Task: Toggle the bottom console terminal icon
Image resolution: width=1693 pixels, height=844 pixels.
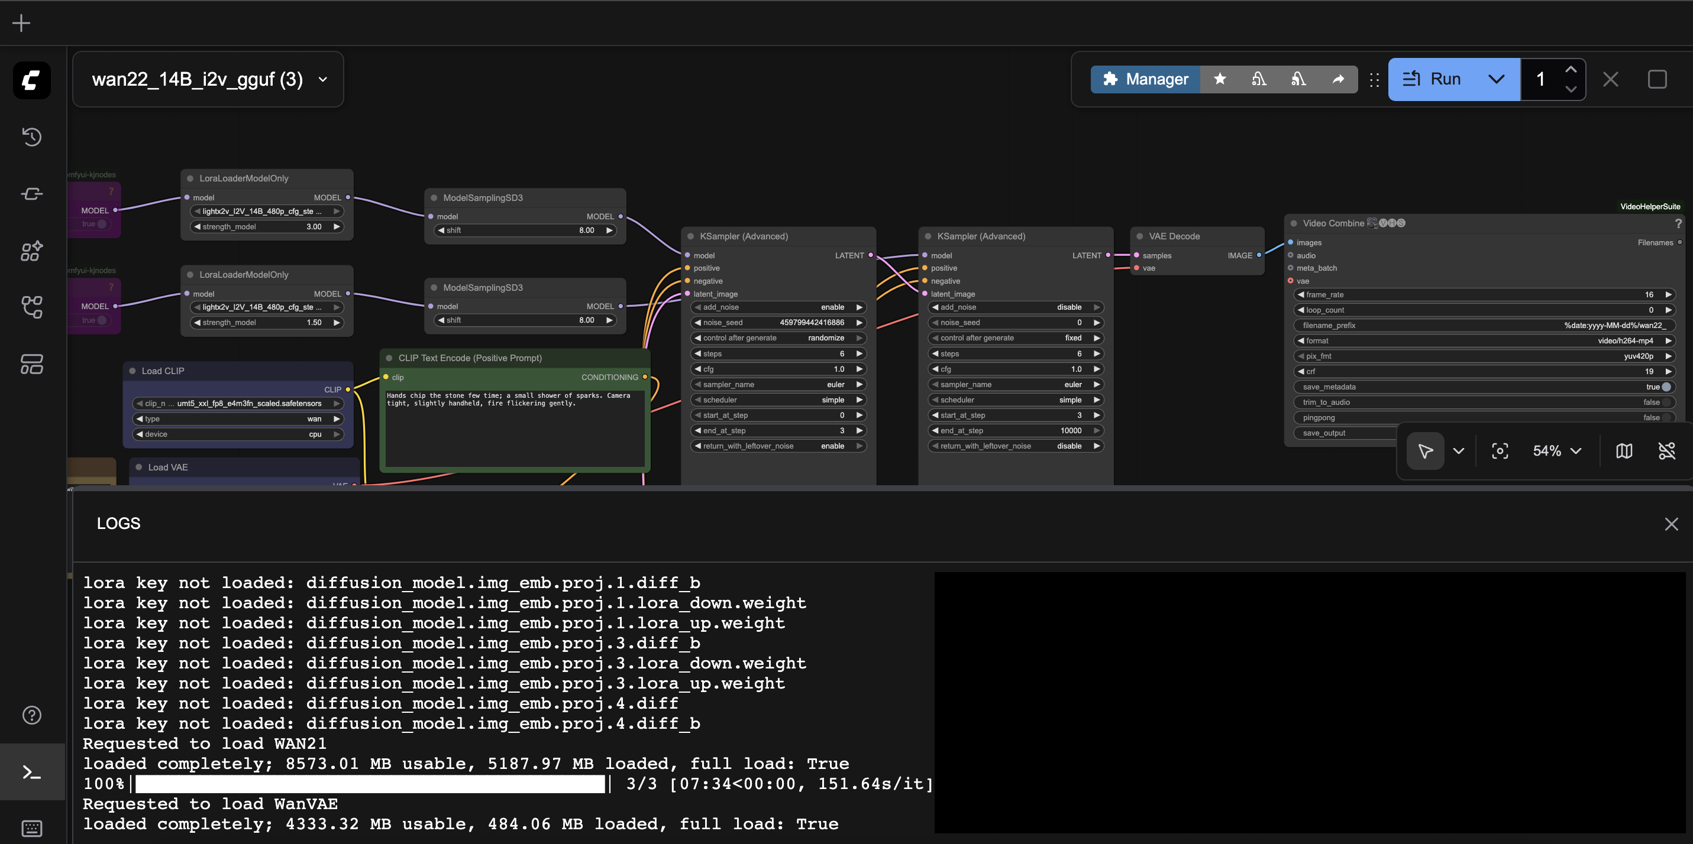Action: tap(31, 772)
